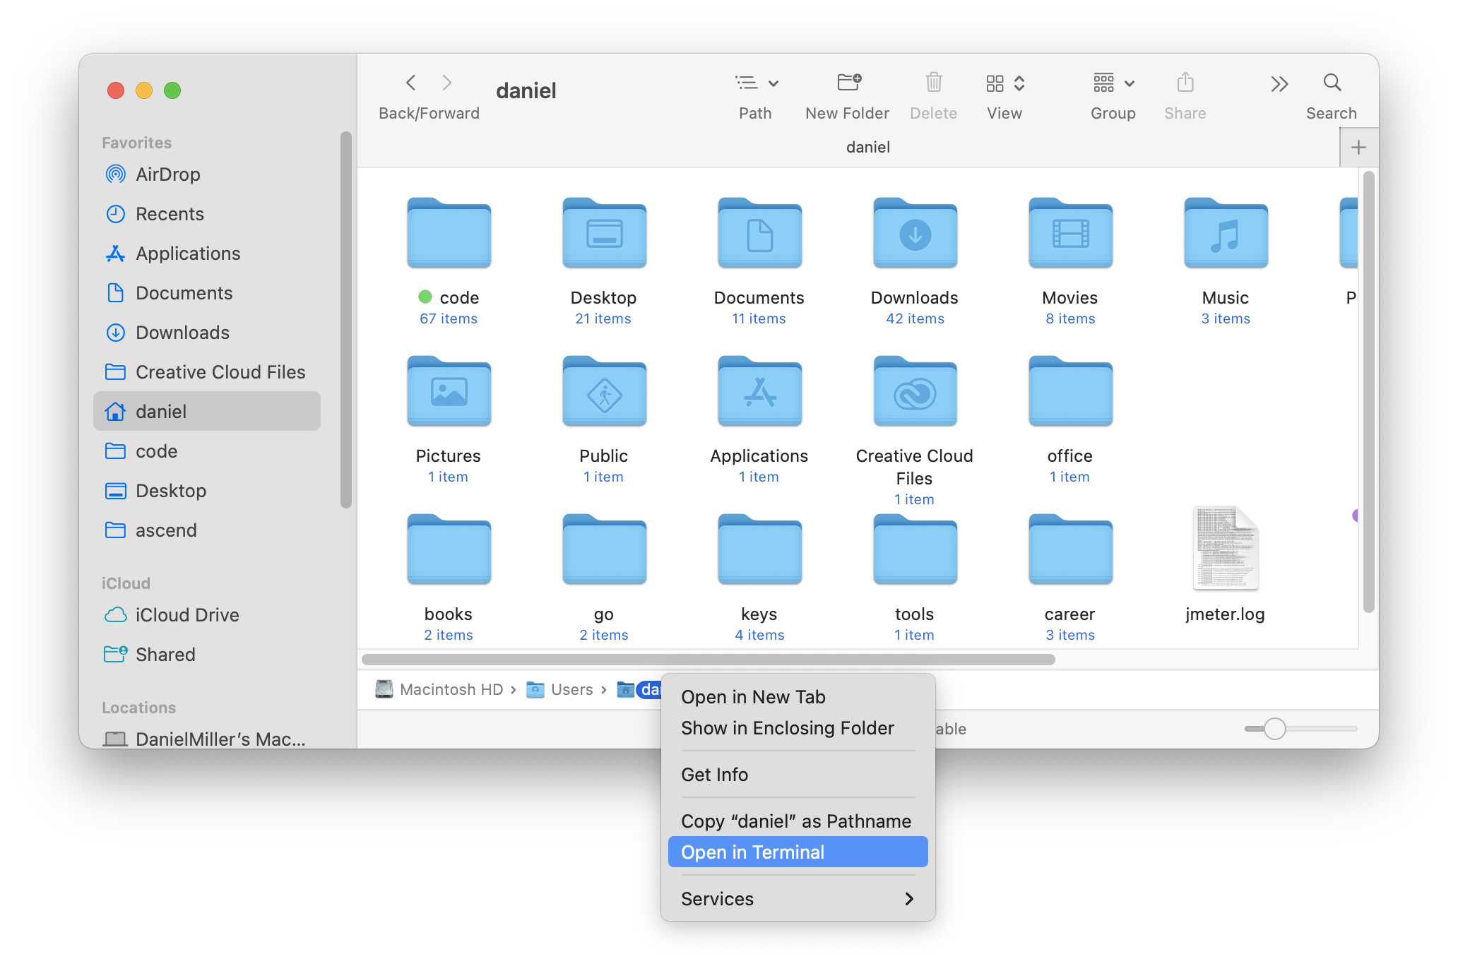
Task: Switch view mode with the View selector
Action: [x=1004, y=83]
